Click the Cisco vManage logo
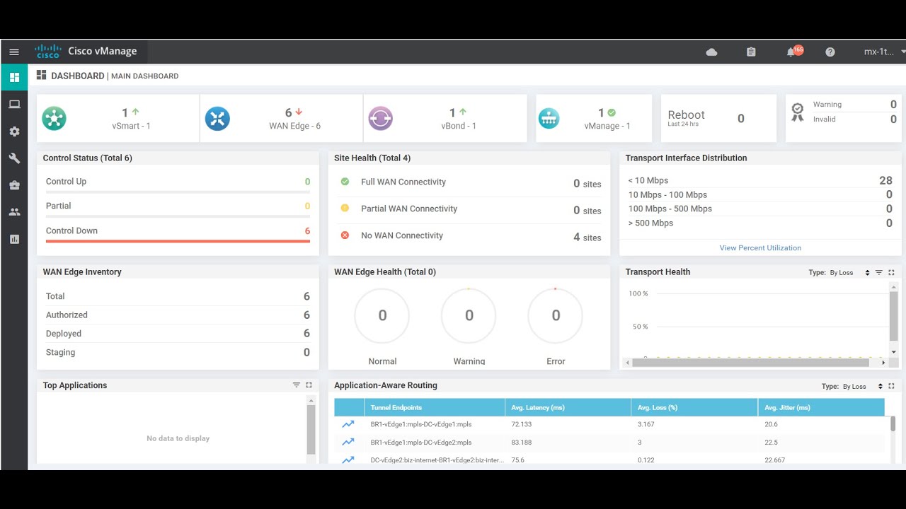The width and height of the screenshot is (906, 509). [x=86, y=51]
